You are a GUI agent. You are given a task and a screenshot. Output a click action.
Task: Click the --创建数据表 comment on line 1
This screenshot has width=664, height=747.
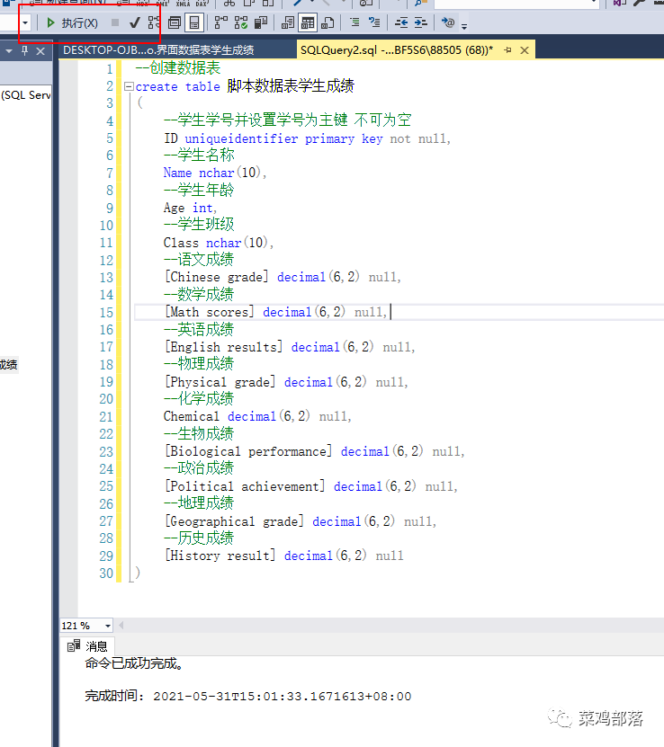(x=178, y=68)
